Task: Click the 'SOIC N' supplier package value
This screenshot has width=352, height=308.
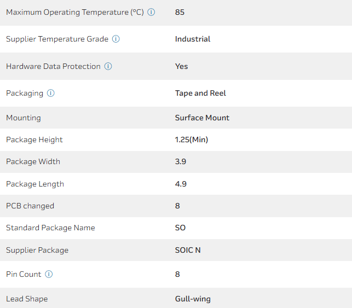Action: tap(188, 250)
